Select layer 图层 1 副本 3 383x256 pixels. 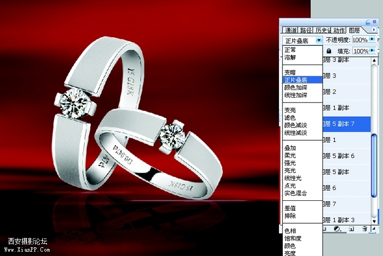click(x=347, y=220)
